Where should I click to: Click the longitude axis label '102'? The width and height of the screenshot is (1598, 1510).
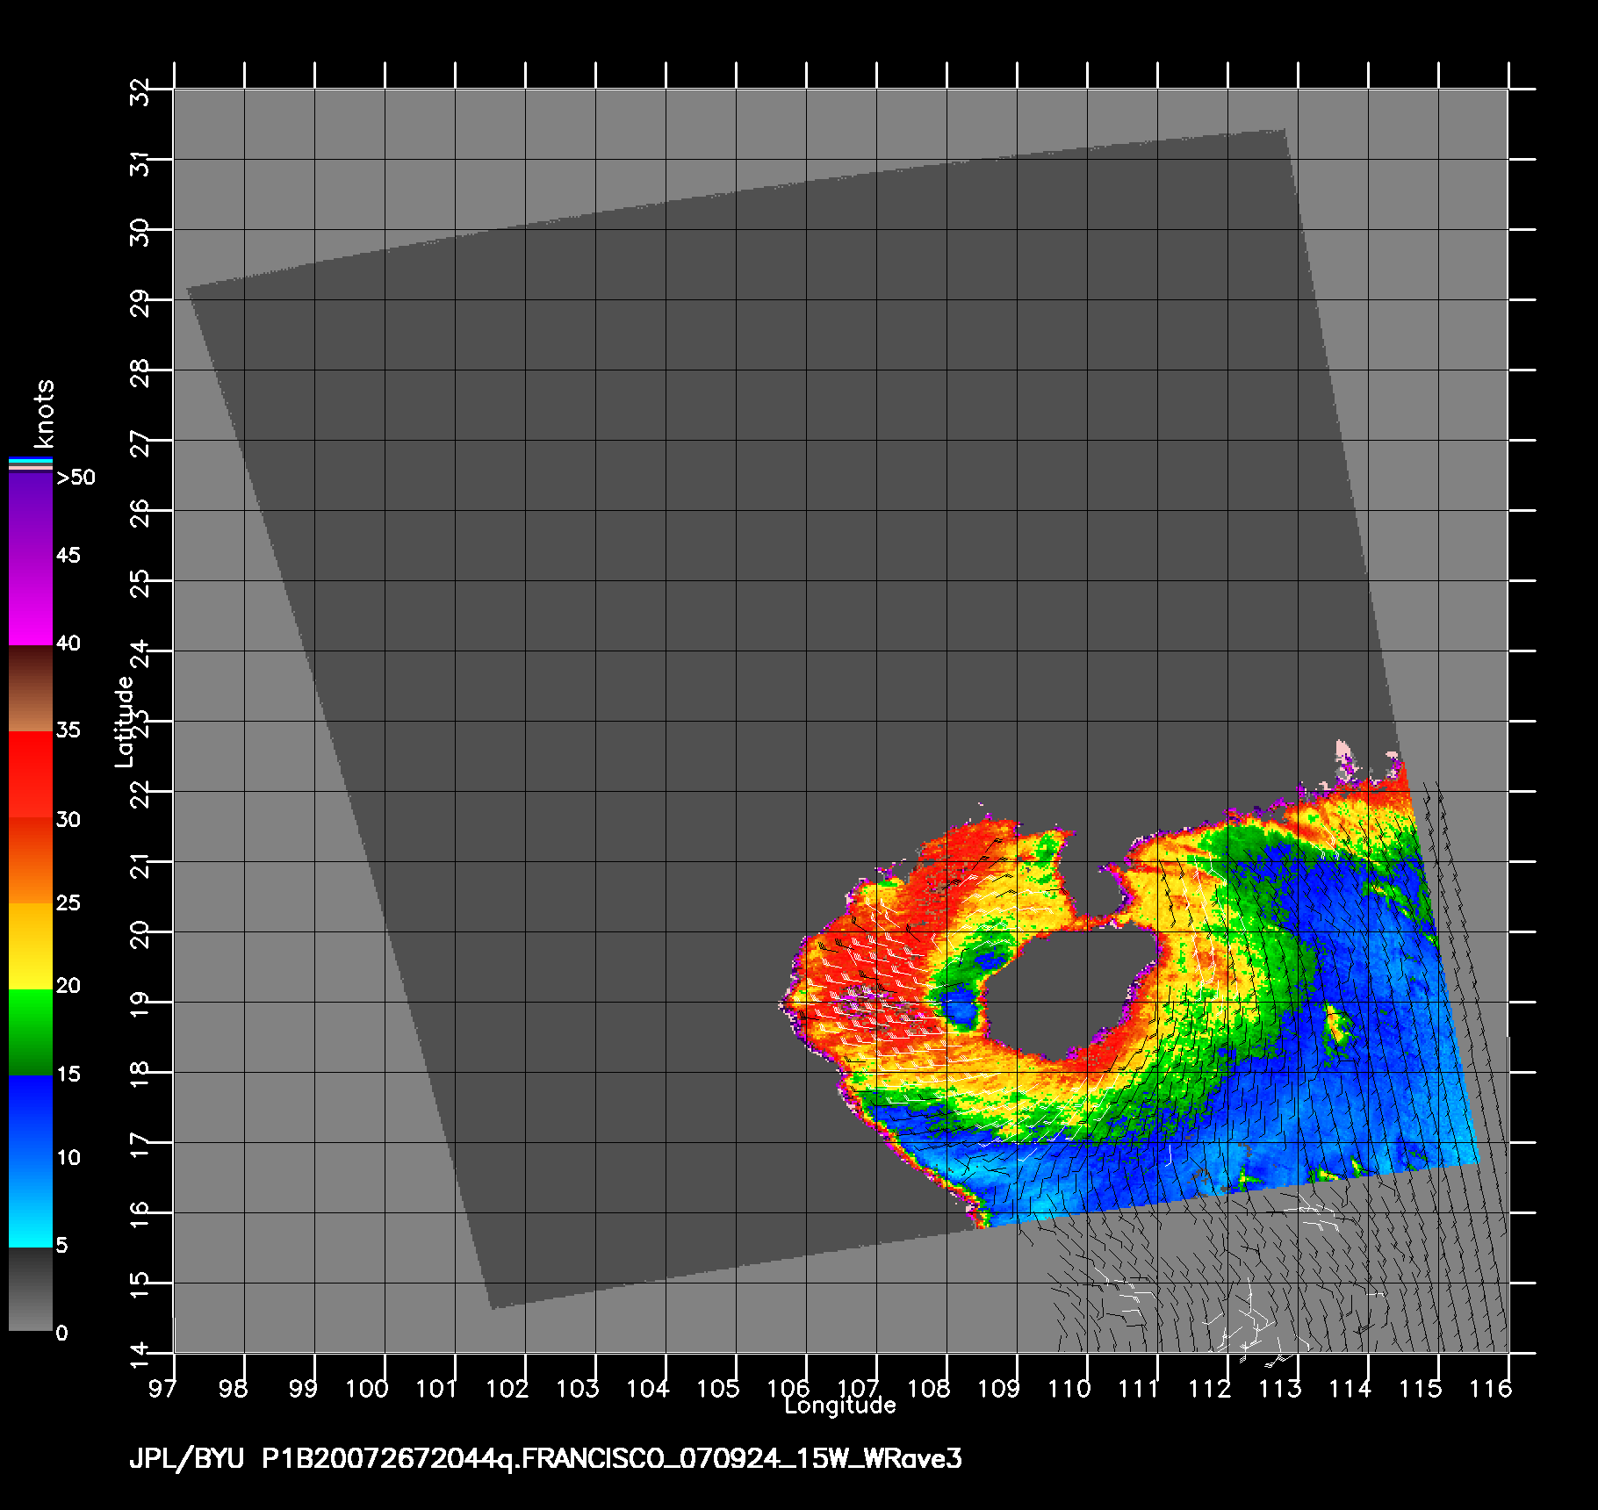pyautogui.click(x=507, y=1389)
